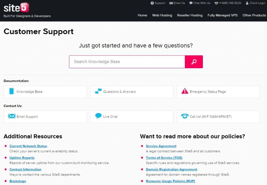Viewport: 267px width, 185px height.
Task: Click the Site5 logo
Action: click(x=16, y=8)
